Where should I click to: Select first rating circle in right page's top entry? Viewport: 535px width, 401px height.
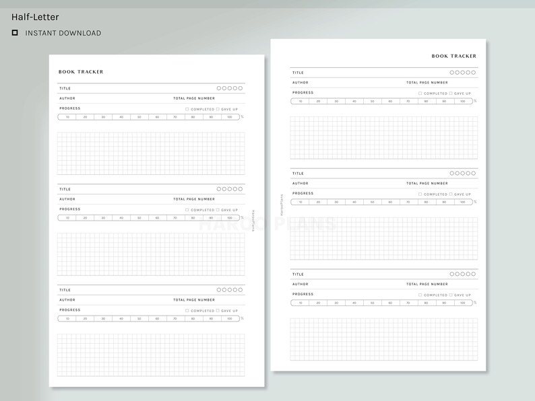point(452,73)
